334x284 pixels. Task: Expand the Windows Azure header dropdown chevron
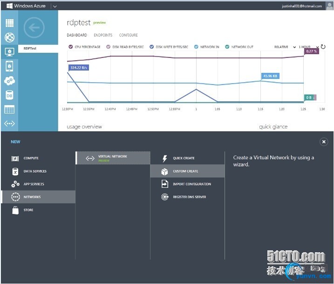point(55,7)
